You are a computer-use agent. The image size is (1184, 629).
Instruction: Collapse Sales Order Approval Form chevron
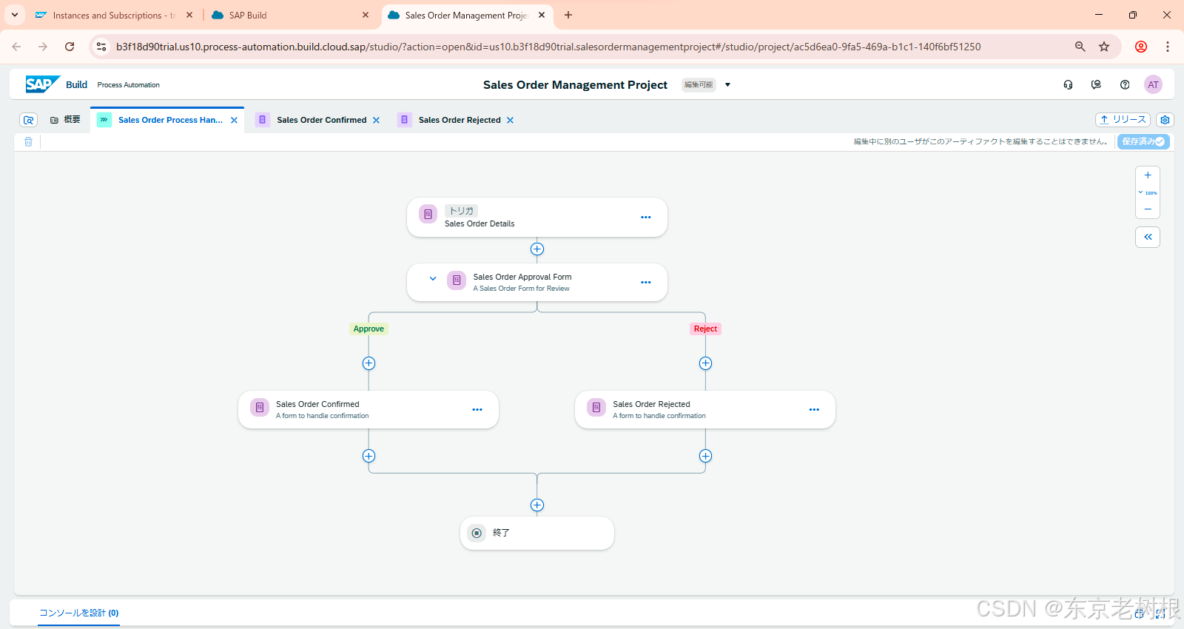pos(433,279)
